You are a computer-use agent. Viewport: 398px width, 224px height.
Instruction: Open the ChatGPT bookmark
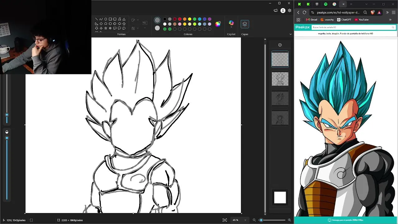click(344, 20)
